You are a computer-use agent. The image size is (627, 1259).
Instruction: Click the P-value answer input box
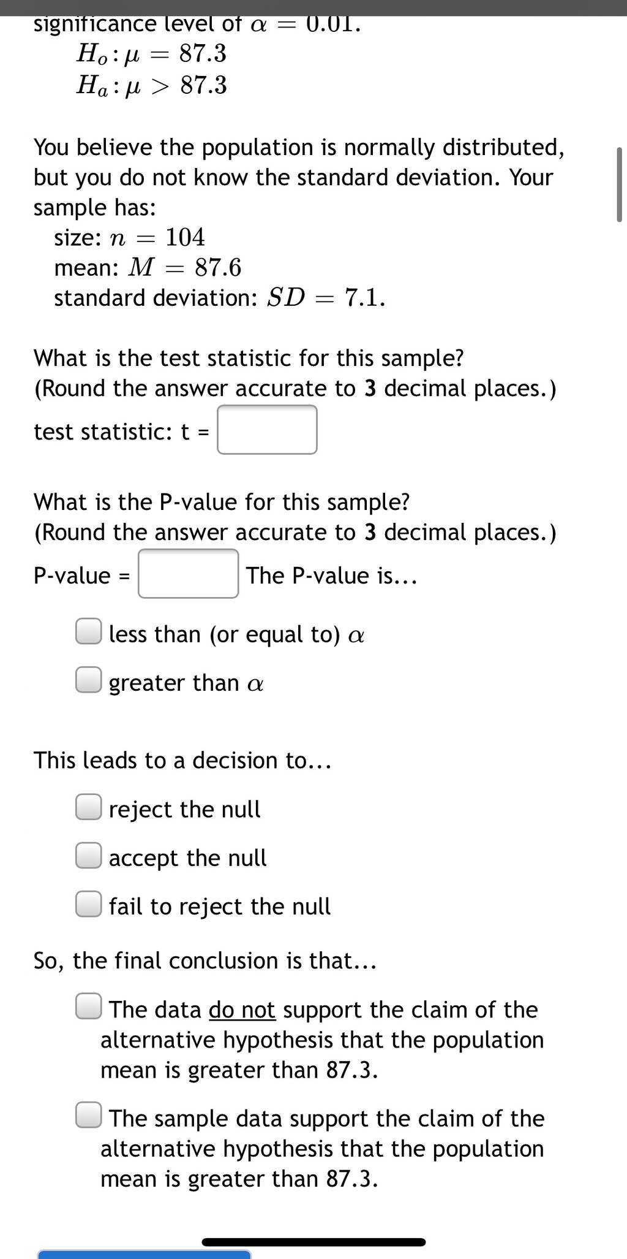pos(188,574)
